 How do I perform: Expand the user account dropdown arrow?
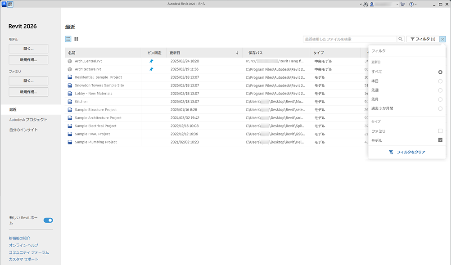(x=397, y=4)
